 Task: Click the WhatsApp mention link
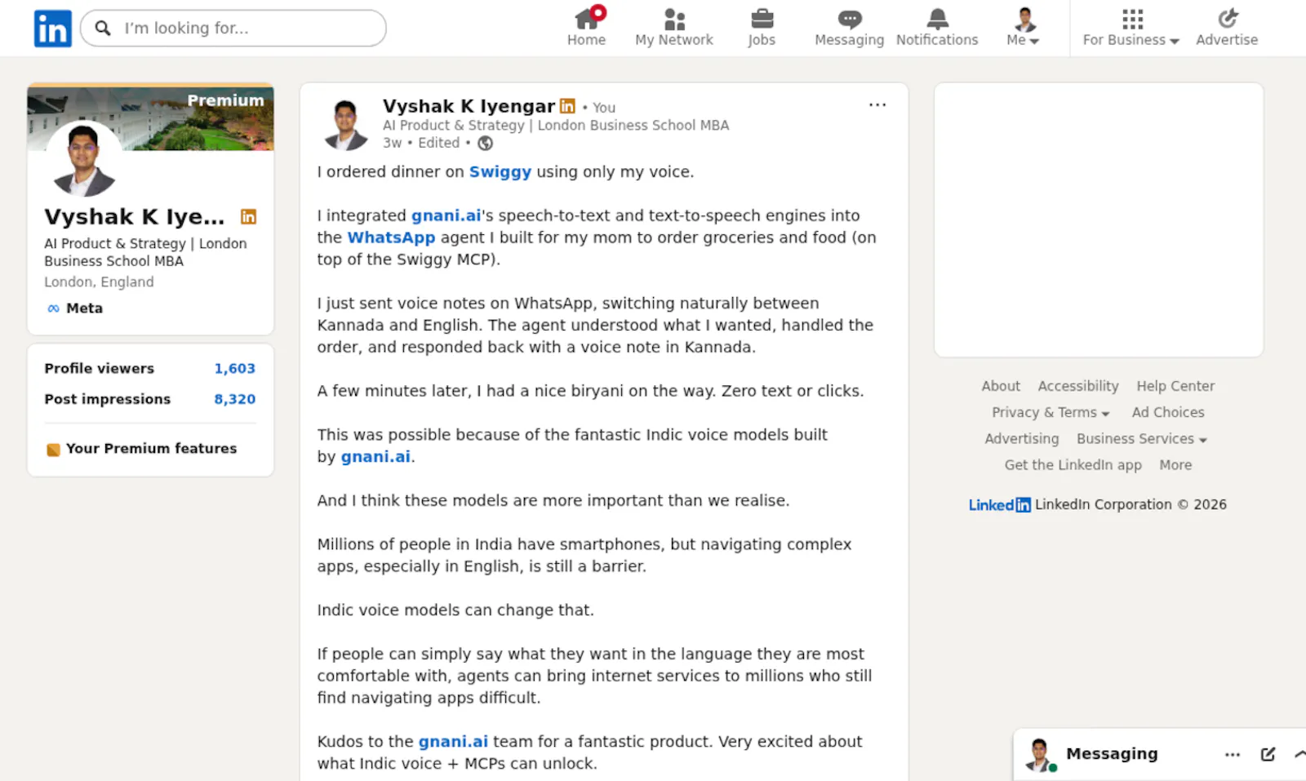point(391,237)
